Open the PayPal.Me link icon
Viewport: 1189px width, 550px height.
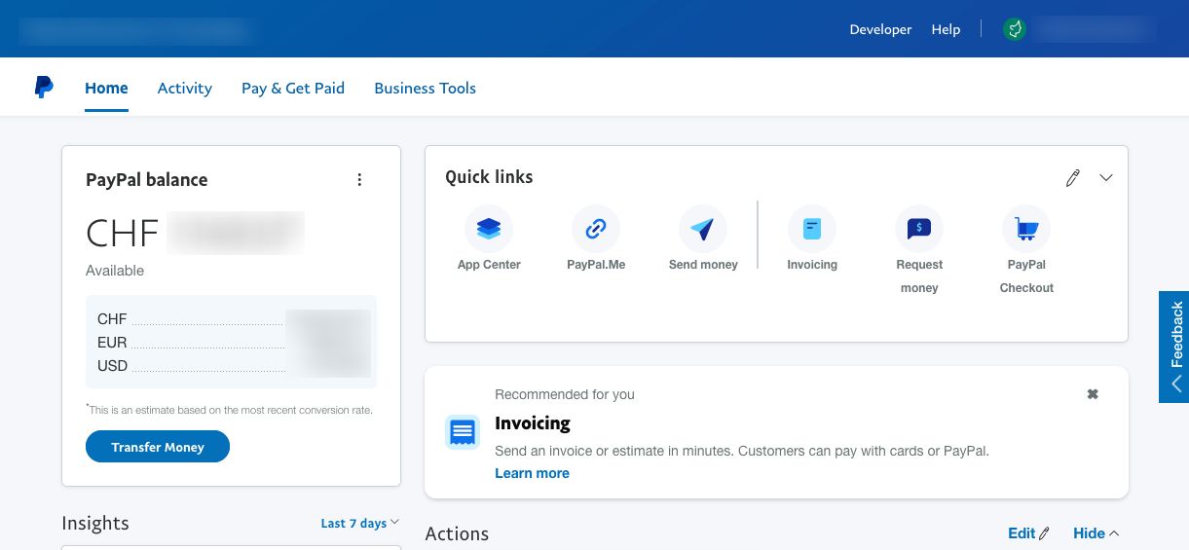pyautogui.click(x=596, y=229)
